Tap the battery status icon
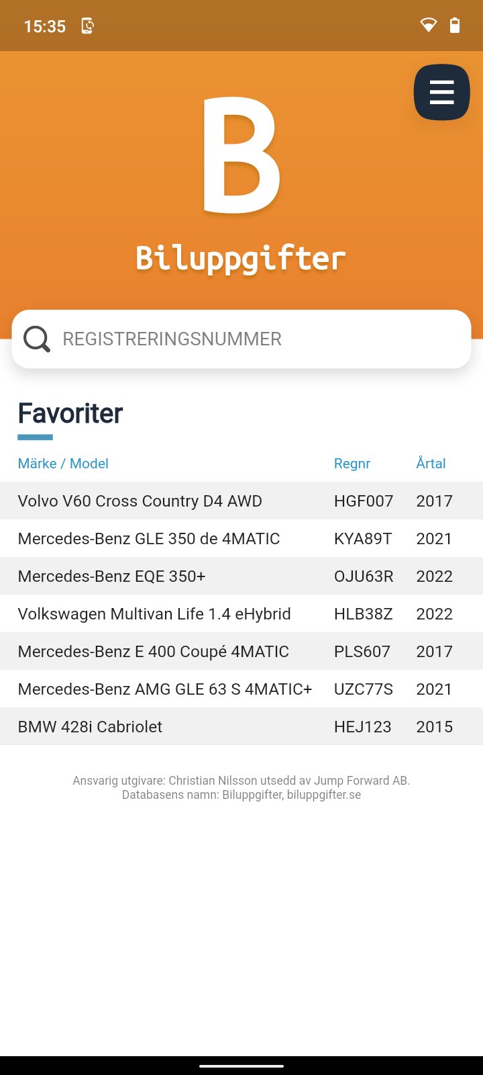Screen dimensions: 483x1075 coord(455,26)
